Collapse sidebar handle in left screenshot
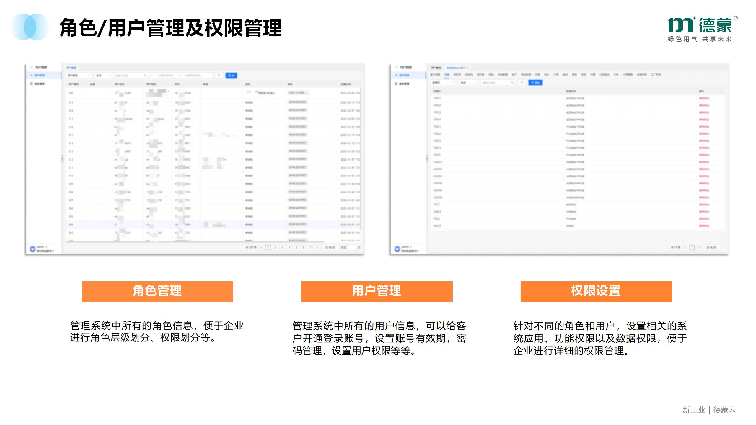Image resolution: width=756 pixels, height=425 pixels. click(62, 158)
